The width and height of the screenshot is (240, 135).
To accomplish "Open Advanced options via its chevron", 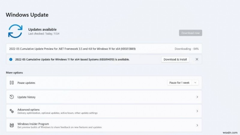I will (197, 111).
